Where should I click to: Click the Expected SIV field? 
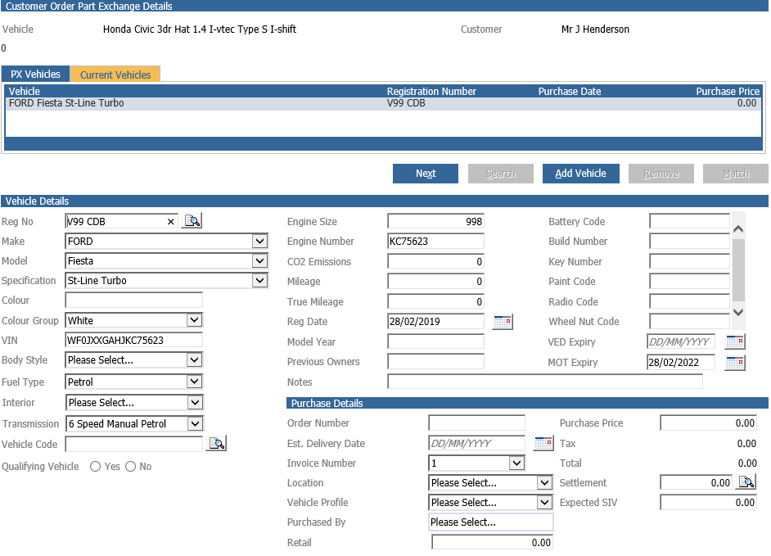point(708,503)
